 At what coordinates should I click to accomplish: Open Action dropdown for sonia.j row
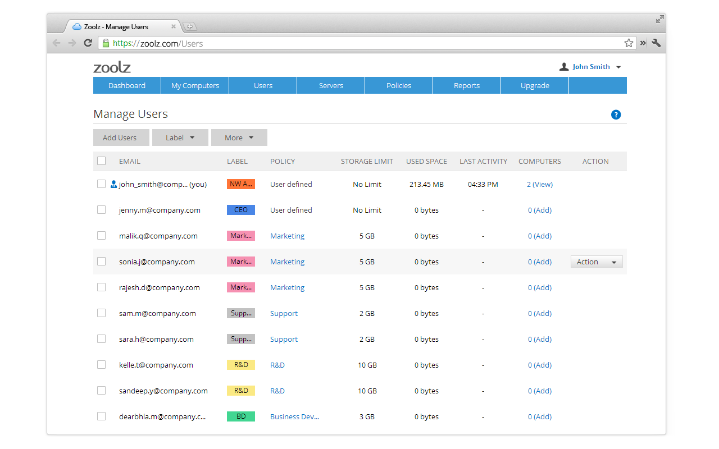[x=597, y=262]
